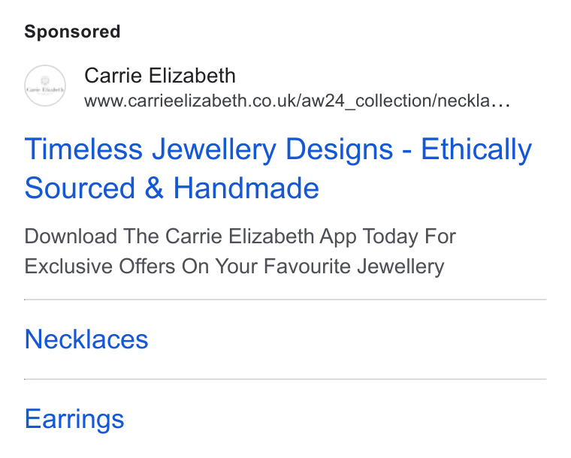Click the word Timeless in the headline

(83, 149)
